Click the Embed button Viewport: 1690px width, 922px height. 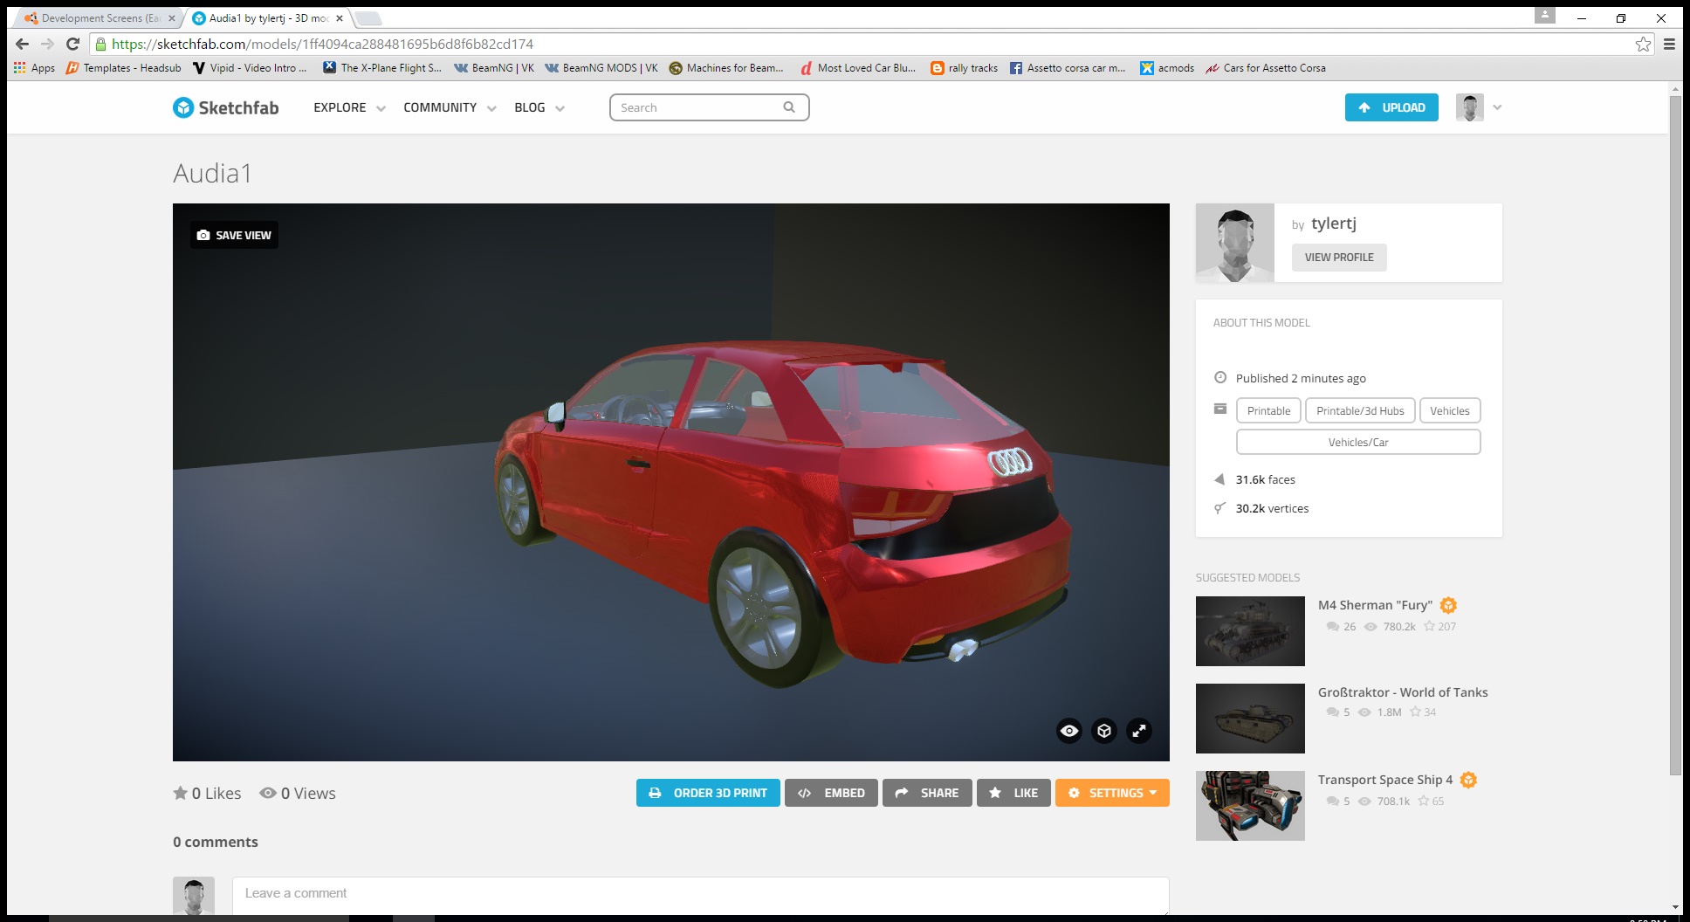point(831,793)
